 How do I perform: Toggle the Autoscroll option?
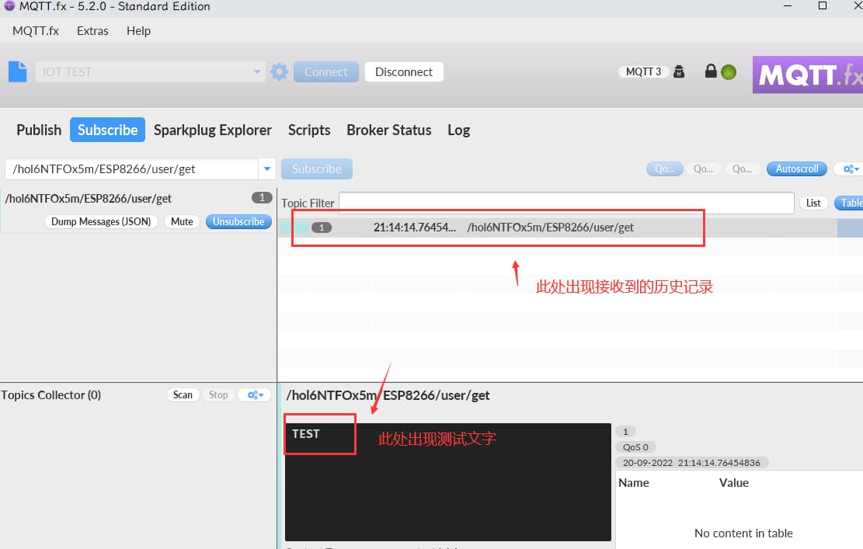point(797,169)
